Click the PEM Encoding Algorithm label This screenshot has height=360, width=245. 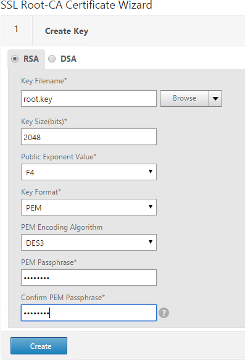(62, 227)
